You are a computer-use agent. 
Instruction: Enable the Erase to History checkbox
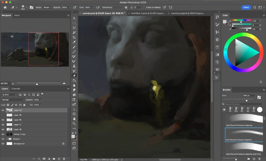point(144,7)
